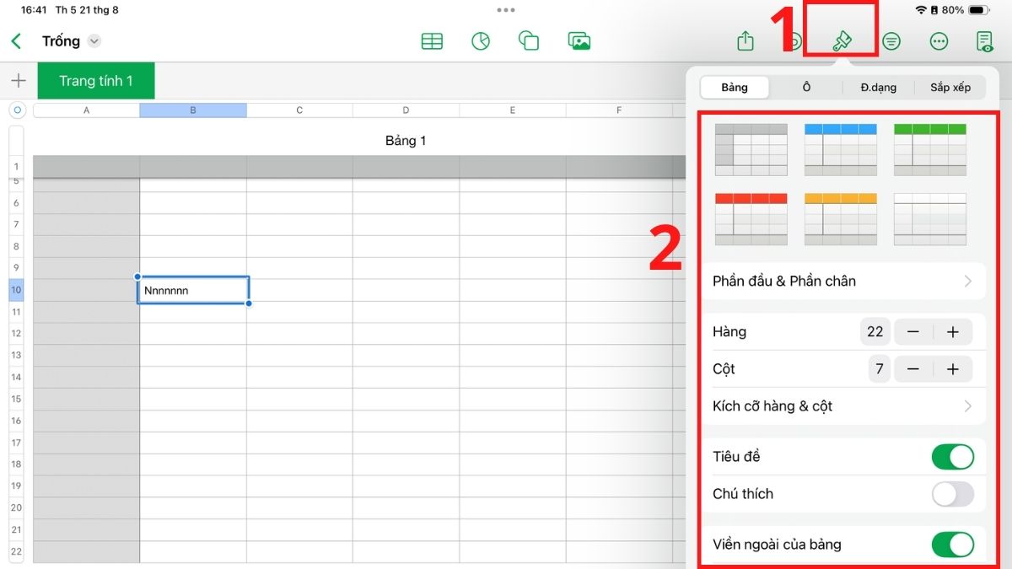
Task: Apply the red header table style
Action: coord(751,219)
